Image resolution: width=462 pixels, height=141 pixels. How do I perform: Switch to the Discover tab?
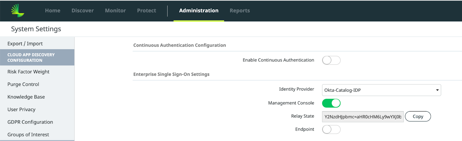(83, 11)
